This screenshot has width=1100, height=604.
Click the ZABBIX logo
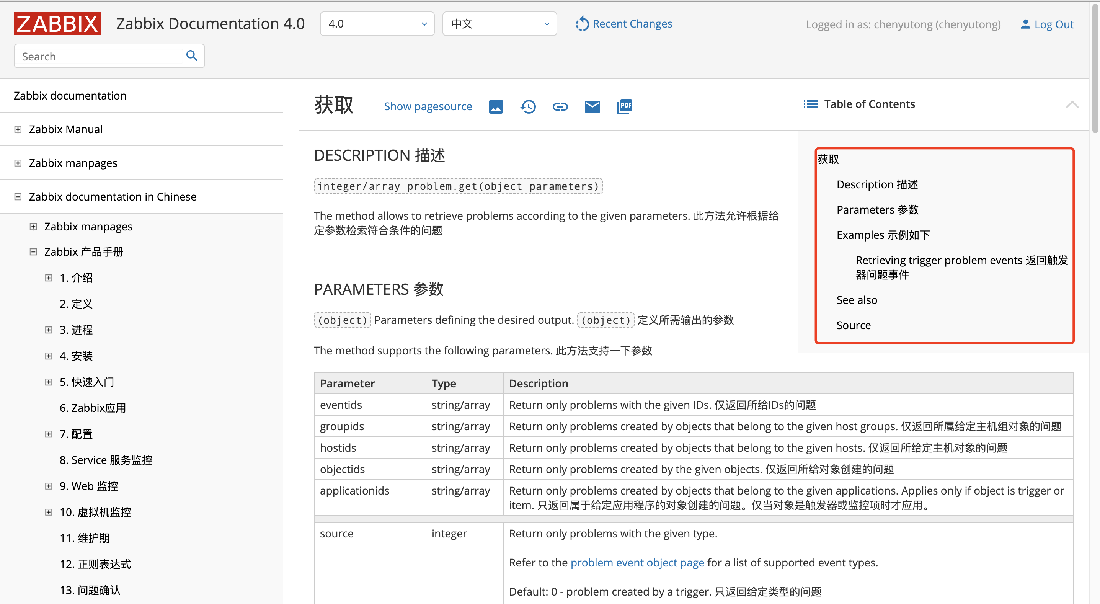(x=57, y=24)
